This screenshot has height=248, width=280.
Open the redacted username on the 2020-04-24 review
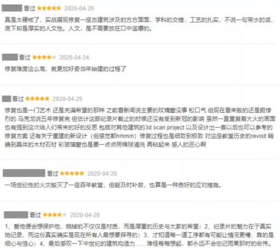pos(10,57)
